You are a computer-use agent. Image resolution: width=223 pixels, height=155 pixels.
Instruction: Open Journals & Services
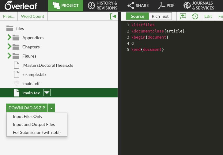click(x=199, y=6)
